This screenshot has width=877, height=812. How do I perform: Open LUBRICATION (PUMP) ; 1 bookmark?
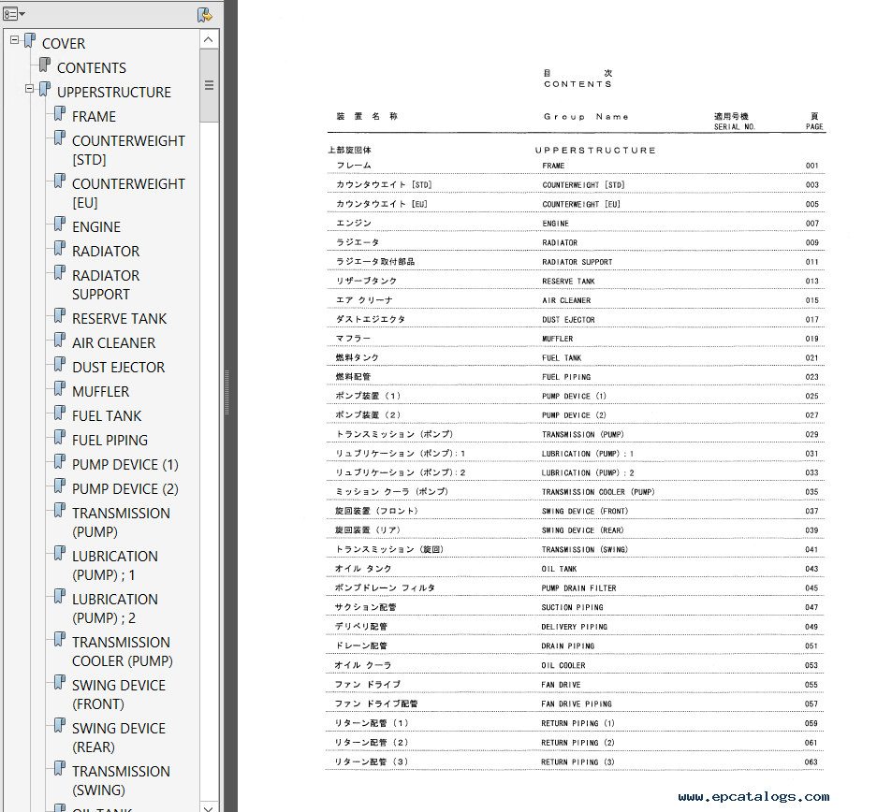click(x=115, y=566)
